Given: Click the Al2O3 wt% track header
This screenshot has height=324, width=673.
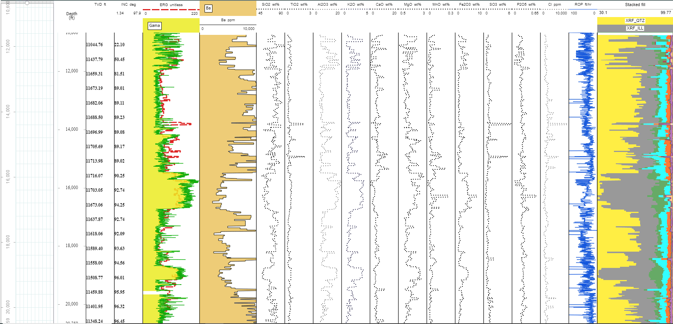Looking at the screenshot, I should [327, 5].
